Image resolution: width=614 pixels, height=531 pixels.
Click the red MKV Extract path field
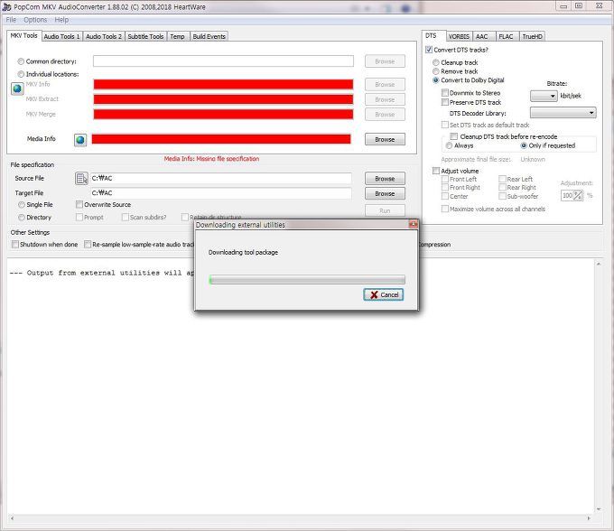pyautogui.click(x=223, y=99)
